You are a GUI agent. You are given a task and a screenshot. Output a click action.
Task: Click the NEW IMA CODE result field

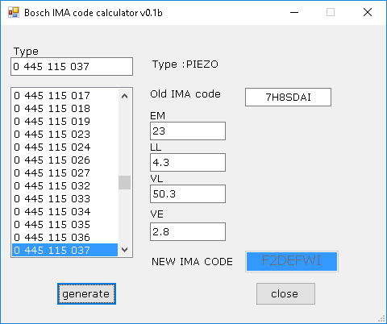pos(292,261)
